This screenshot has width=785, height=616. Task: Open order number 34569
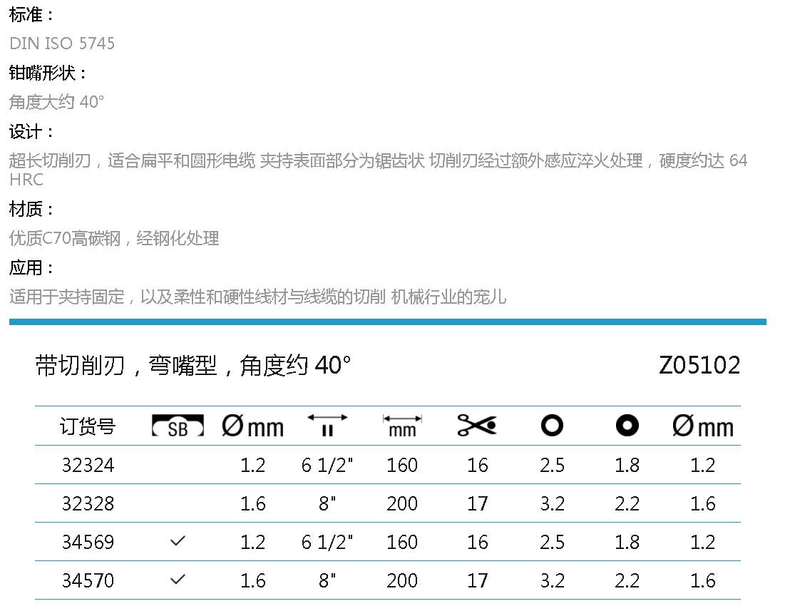(88, 543)
